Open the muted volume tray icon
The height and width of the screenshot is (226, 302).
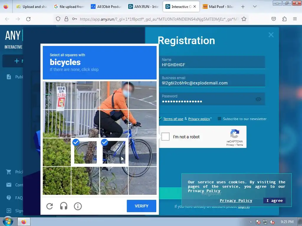[x=272, y=222]
